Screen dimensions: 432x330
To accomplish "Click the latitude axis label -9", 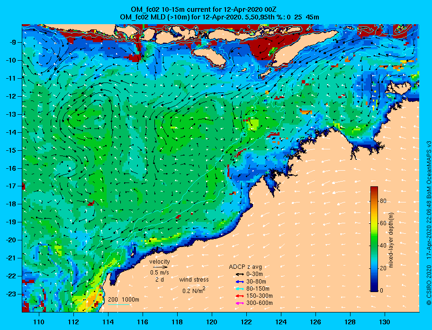I will 13,42.
